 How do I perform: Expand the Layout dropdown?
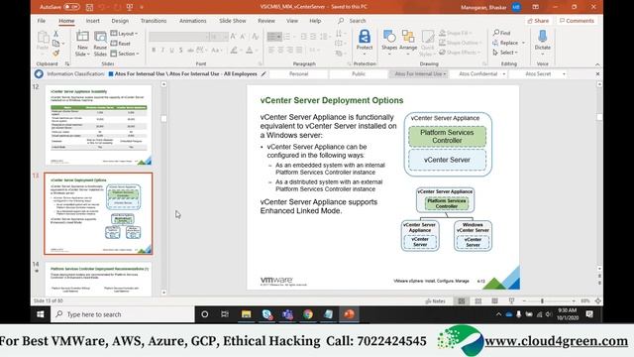(x=125, y=34)
